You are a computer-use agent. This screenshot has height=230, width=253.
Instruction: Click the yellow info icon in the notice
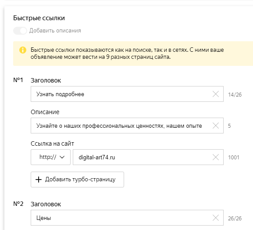23,50
